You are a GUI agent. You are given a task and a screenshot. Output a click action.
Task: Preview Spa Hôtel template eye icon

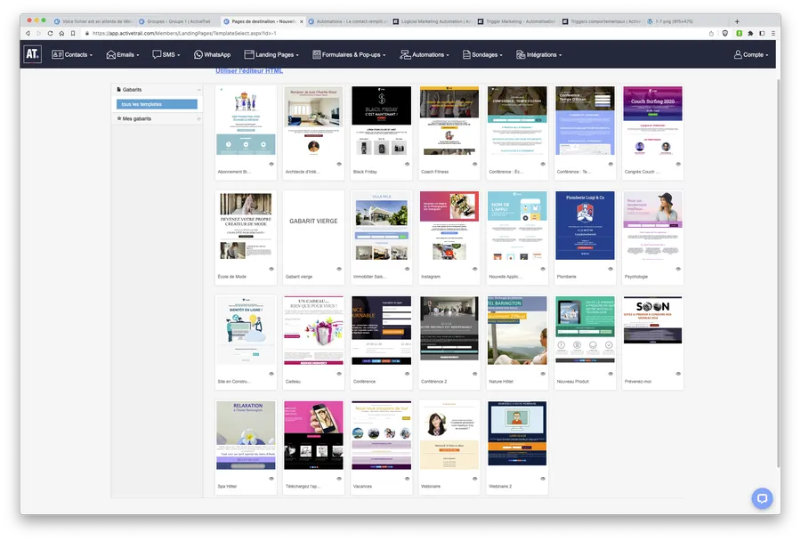(x=271, y=479)
